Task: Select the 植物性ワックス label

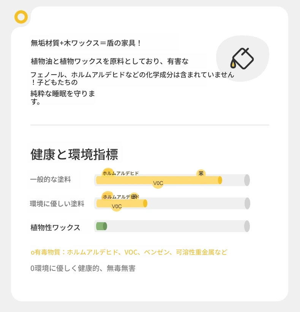Action: [55, 228]
